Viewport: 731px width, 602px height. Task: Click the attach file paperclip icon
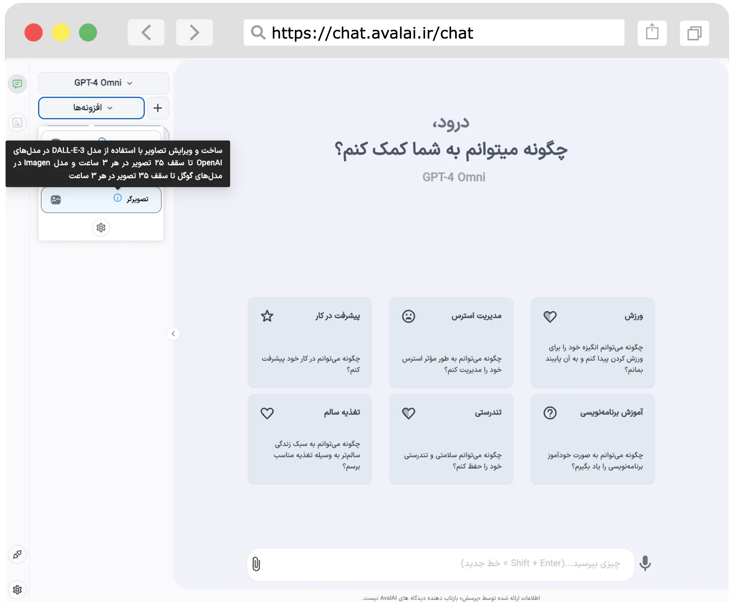tap(256, 564)
